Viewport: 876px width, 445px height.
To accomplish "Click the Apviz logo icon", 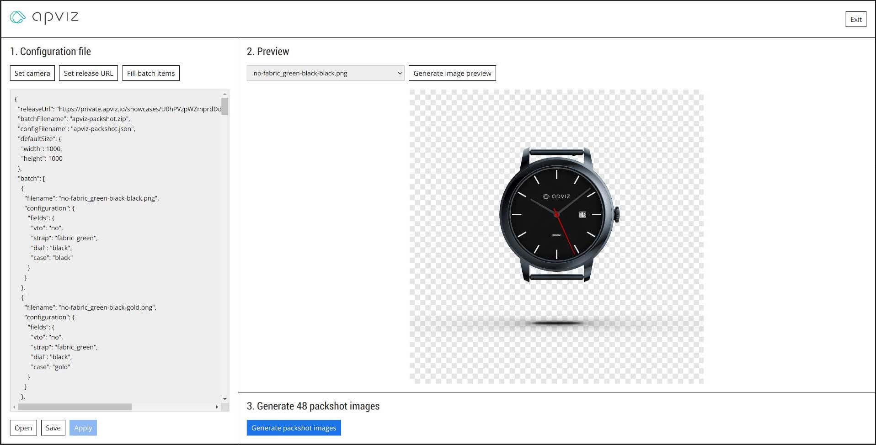I will [x=16, y=17].
